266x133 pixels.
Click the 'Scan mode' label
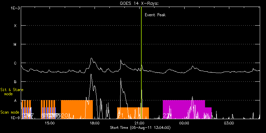10,112
